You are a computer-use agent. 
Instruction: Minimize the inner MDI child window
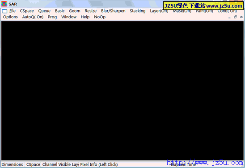tap(229, 17)
